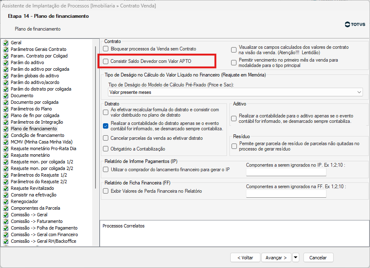Image resolution: width=370 pixels, height=268 pixels.
Task: Click the checkmark icon beside Geral
Action: (x=6, y=43)
